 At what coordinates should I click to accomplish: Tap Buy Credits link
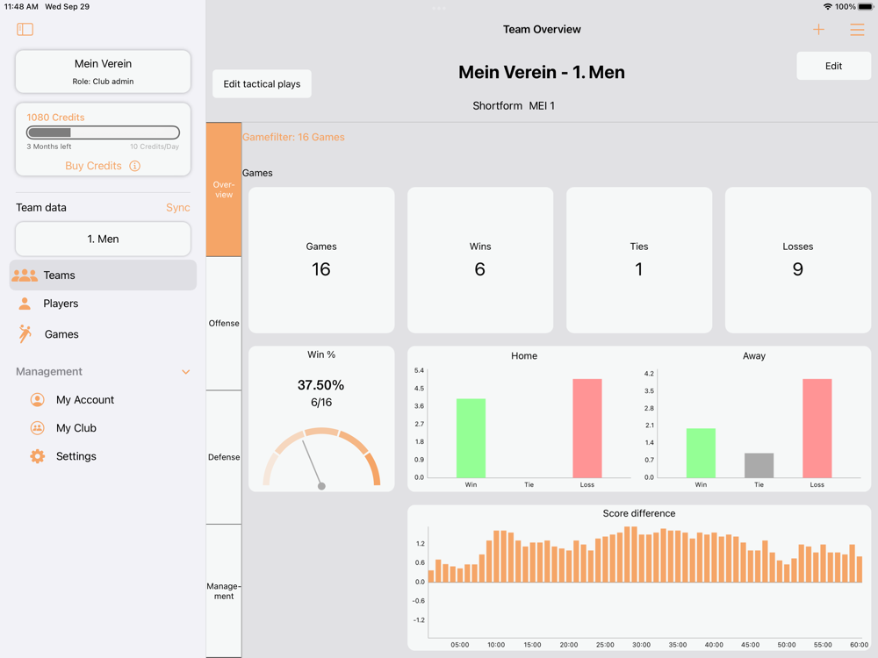click(93, 166)
